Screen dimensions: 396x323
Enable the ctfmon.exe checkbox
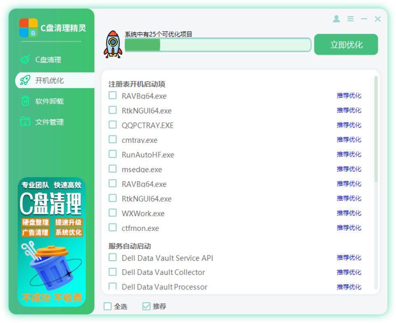[113, 227]
